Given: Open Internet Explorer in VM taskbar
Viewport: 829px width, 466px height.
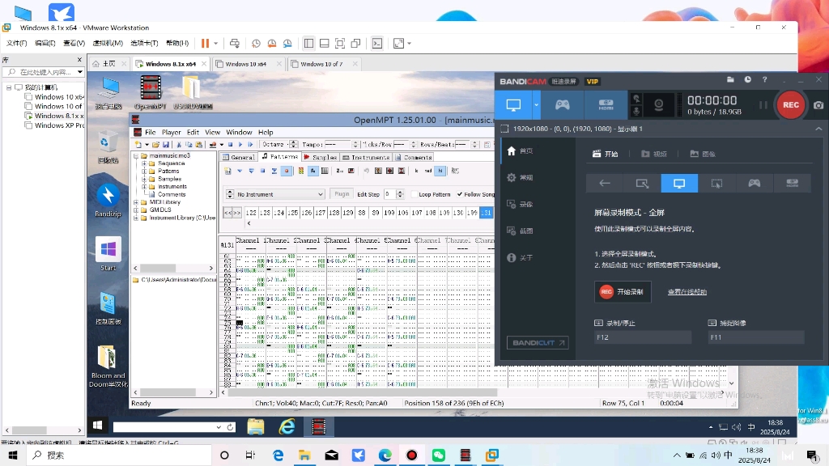Looking at the screenshot, I should click(x=287, y=426).
